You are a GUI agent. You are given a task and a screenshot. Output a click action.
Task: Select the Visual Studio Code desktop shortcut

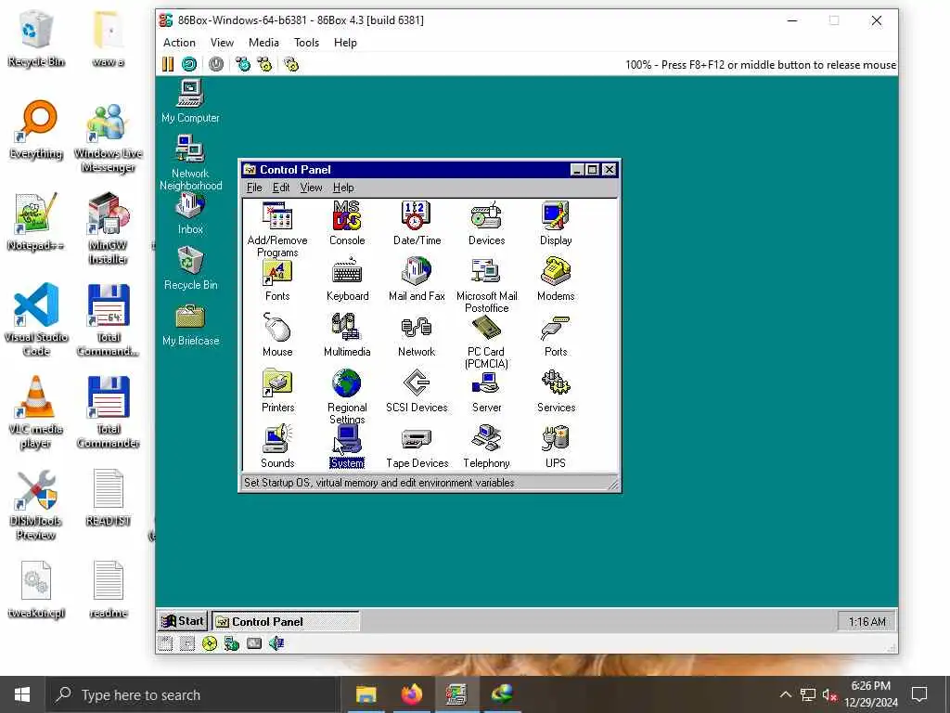[x=36, y=319]
